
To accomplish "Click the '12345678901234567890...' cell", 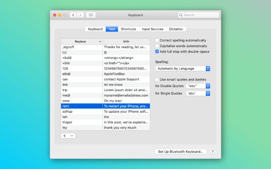I will click(x=126, y=69).
